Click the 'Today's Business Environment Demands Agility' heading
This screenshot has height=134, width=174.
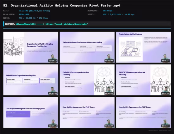(x=82, y=42)
